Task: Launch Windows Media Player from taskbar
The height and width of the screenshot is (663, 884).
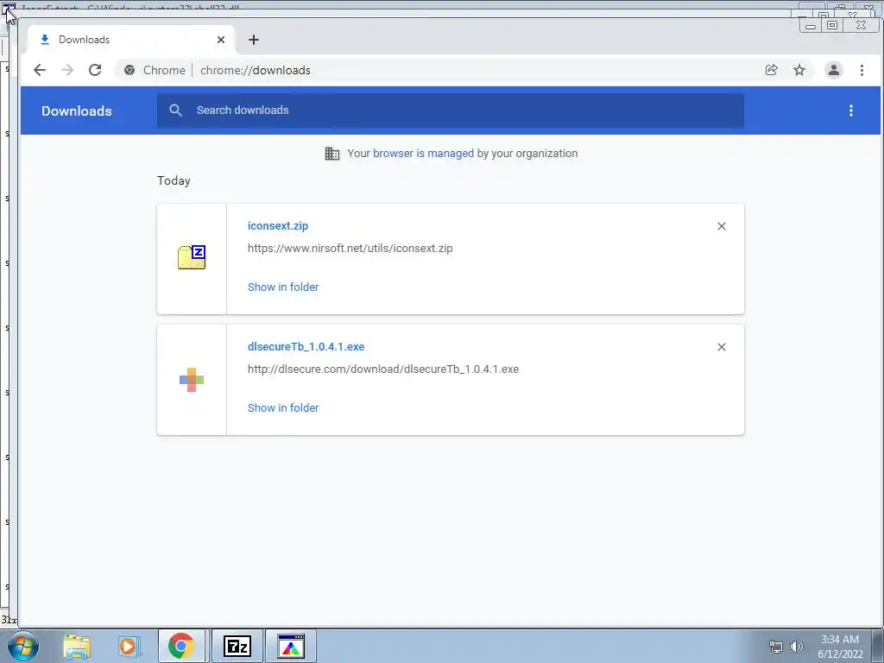Action: tap(129, 646)
